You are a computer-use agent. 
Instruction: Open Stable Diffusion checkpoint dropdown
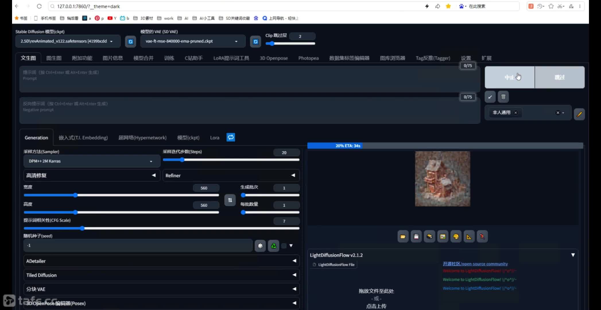tap(68, 41)
